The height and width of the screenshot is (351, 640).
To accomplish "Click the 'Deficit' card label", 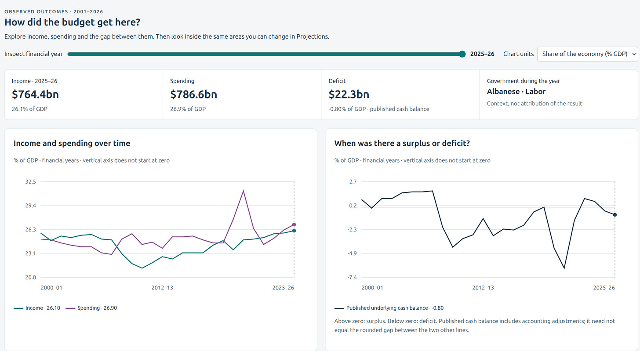I will pyautogui.click(x=337, y=81).
